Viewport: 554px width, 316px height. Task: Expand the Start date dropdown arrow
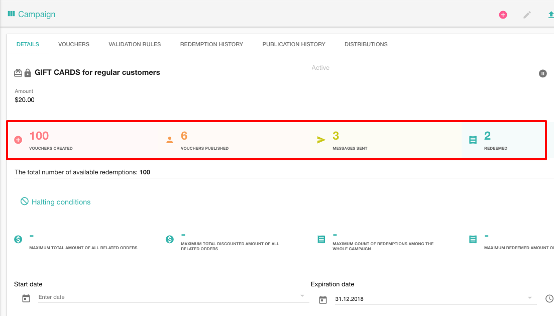pos(302,296)
